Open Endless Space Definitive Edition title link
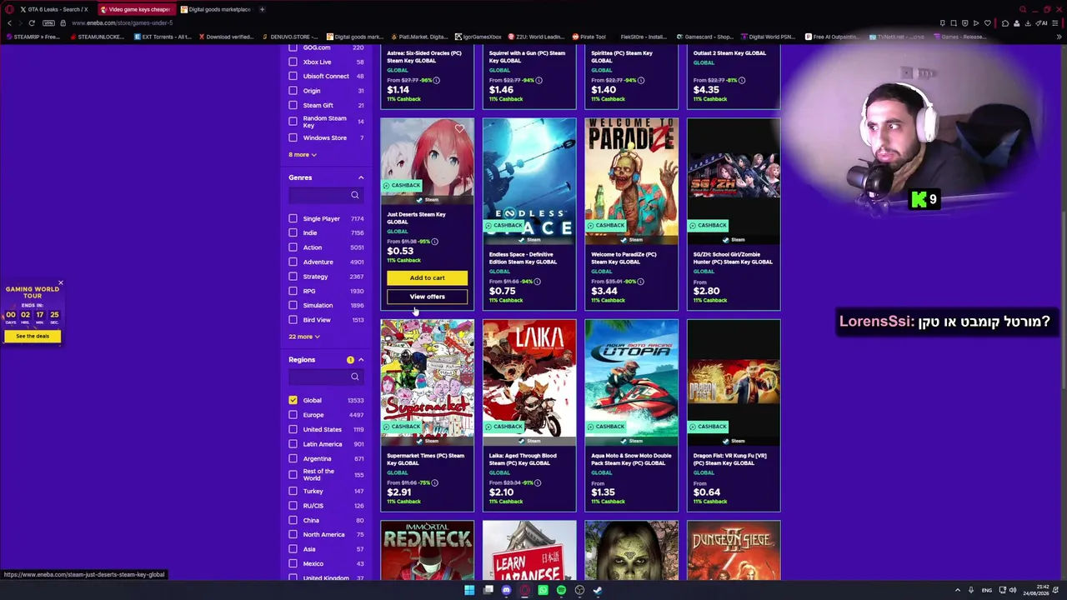 (523, 258)
